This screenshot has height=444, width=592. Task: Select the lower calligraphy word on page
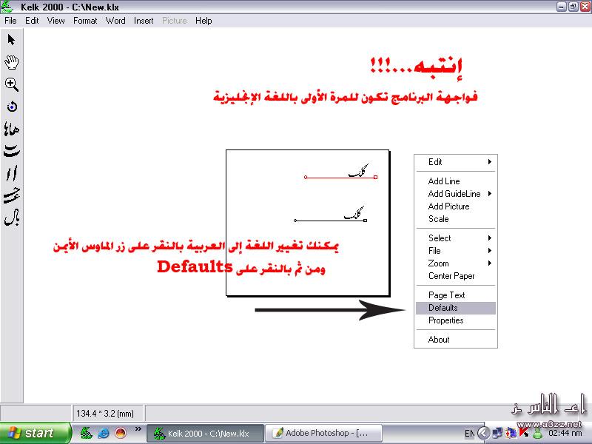pos(354,213)
